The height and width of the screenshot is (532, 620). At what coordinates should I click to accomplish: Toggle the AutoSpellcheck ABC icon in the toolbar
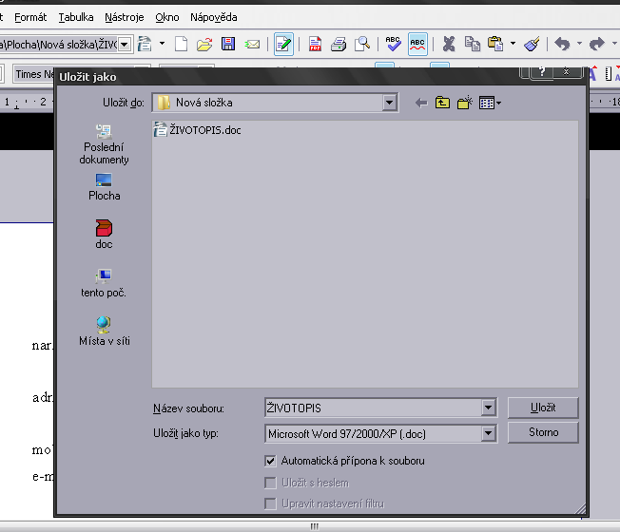(x=417, y=44)
